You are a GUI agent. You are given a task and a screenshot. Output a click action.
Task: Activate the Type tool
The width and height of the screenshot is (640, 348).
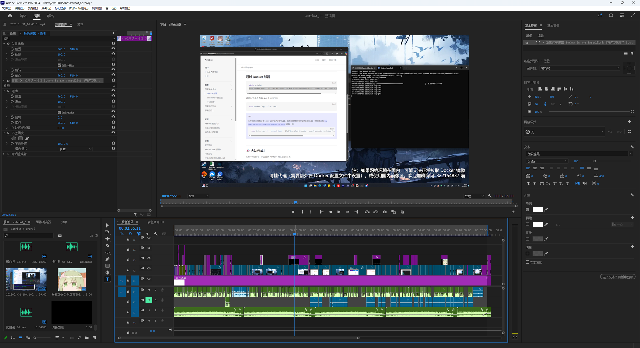coord(107,279)
